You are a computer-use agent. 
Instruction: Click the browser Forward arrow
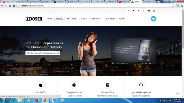coord(6,6)
